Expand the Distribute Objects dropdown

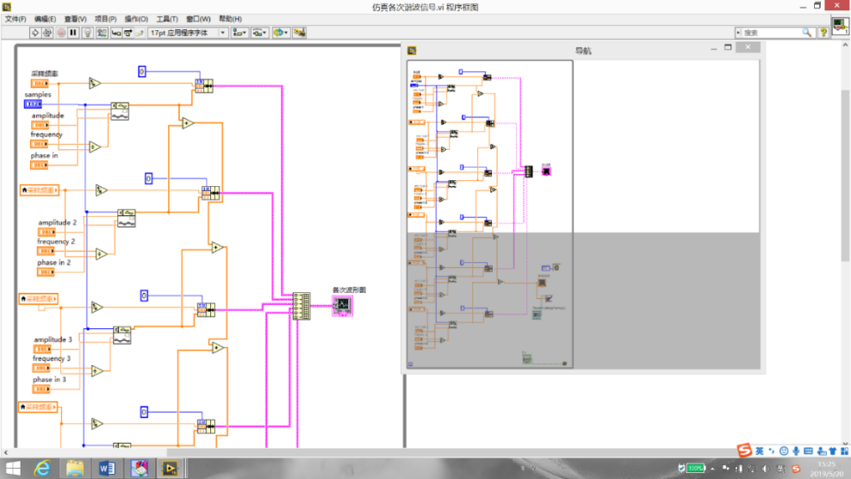tap(259, 33)
